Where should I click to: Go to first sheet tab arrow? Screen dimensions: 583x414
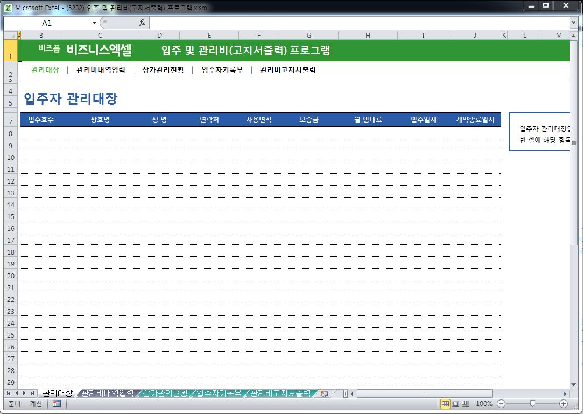coord(9,393)
